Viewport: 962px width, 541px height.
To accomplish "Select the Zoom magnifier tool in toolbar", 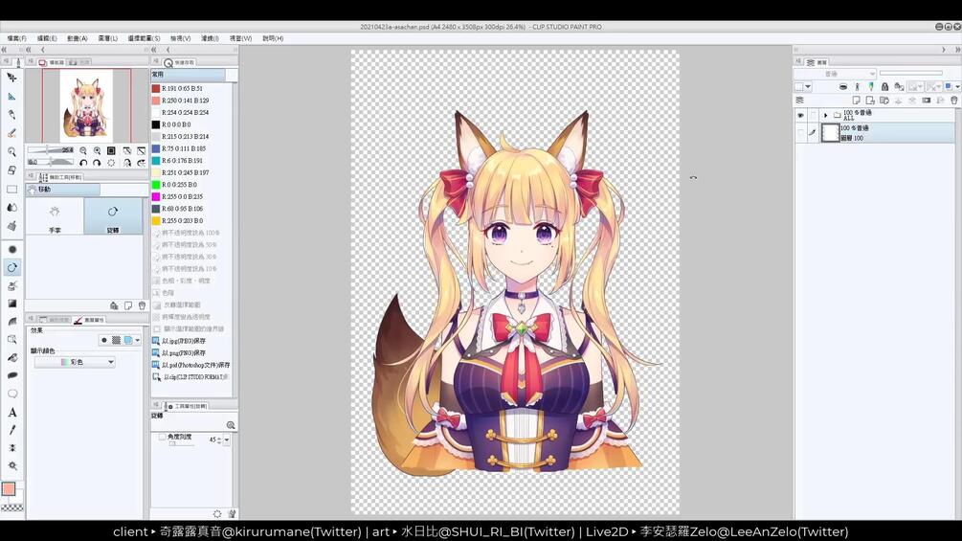I will pos(11,151).
